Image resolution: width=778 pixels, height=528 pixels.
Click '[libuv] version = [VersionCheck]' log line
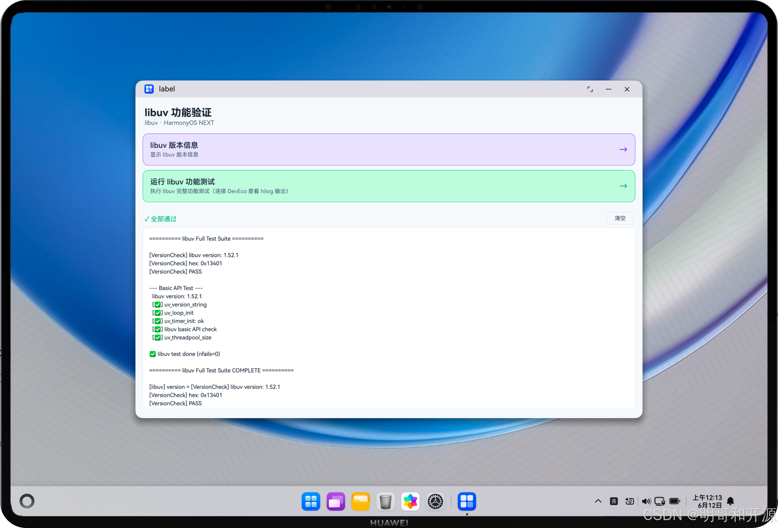point(215,387)
